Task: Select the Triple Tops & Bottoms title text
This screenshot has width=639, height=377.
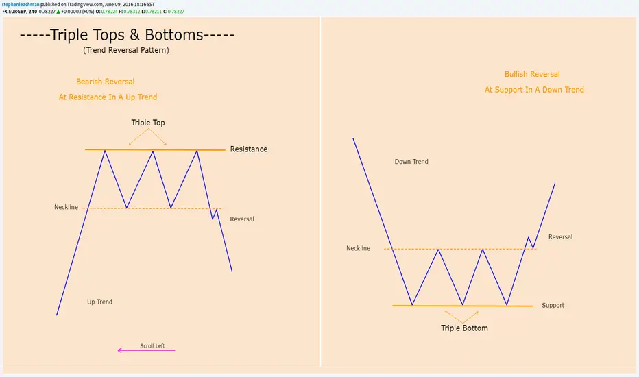Action: 128,36
